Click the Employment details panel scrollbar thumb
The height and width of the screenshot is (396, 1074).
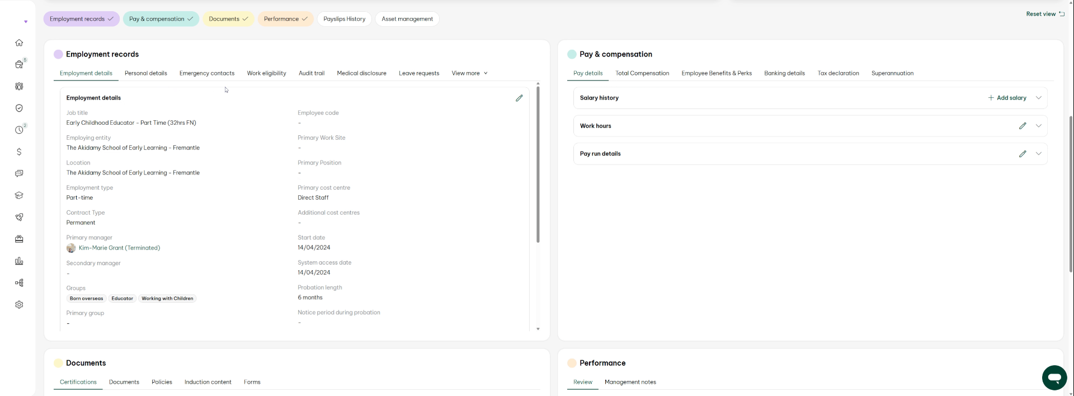coord(538,164)
